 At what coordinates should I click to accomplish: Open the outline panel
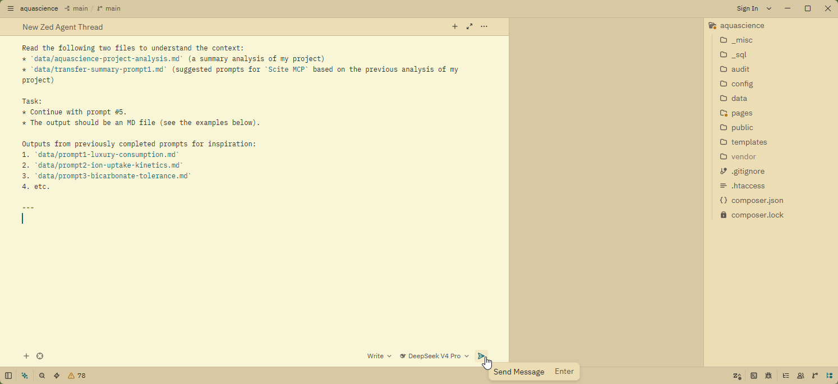point(786,376)
